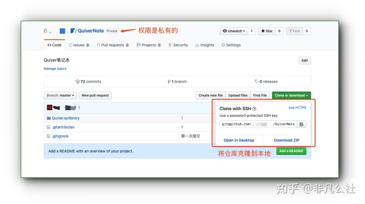Click the 第一次提交 commit message

(x=191, y=136)
